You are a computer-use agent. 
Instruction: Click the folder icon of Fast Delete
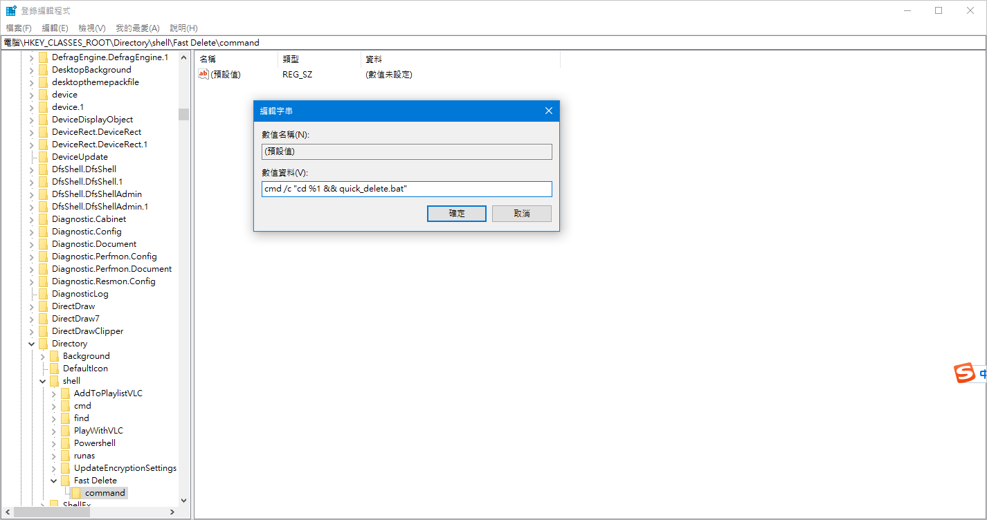pos(65,481)
